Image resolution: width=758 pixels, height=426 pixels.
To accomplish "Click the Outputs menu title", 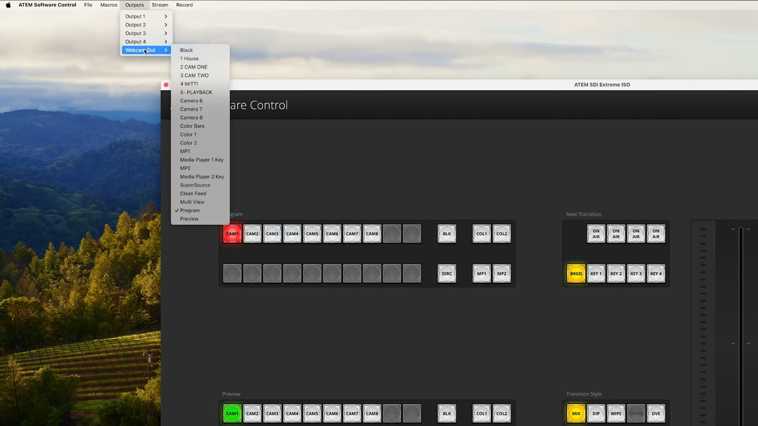I will click(x=135, y=5).
